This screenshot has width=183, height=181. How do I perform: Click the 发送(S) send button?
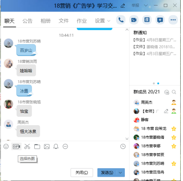pos(107,173)
